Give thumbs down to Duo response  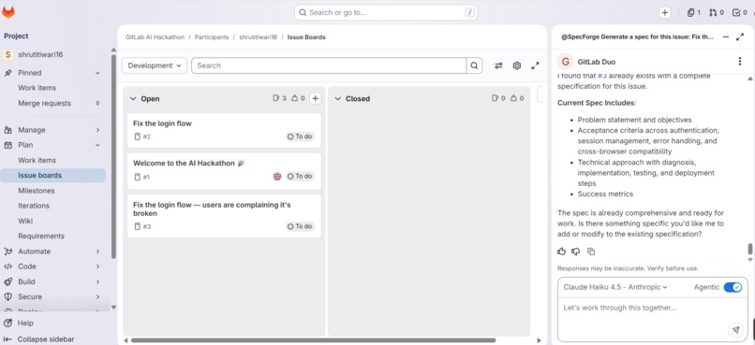click(x=576, y=252)
